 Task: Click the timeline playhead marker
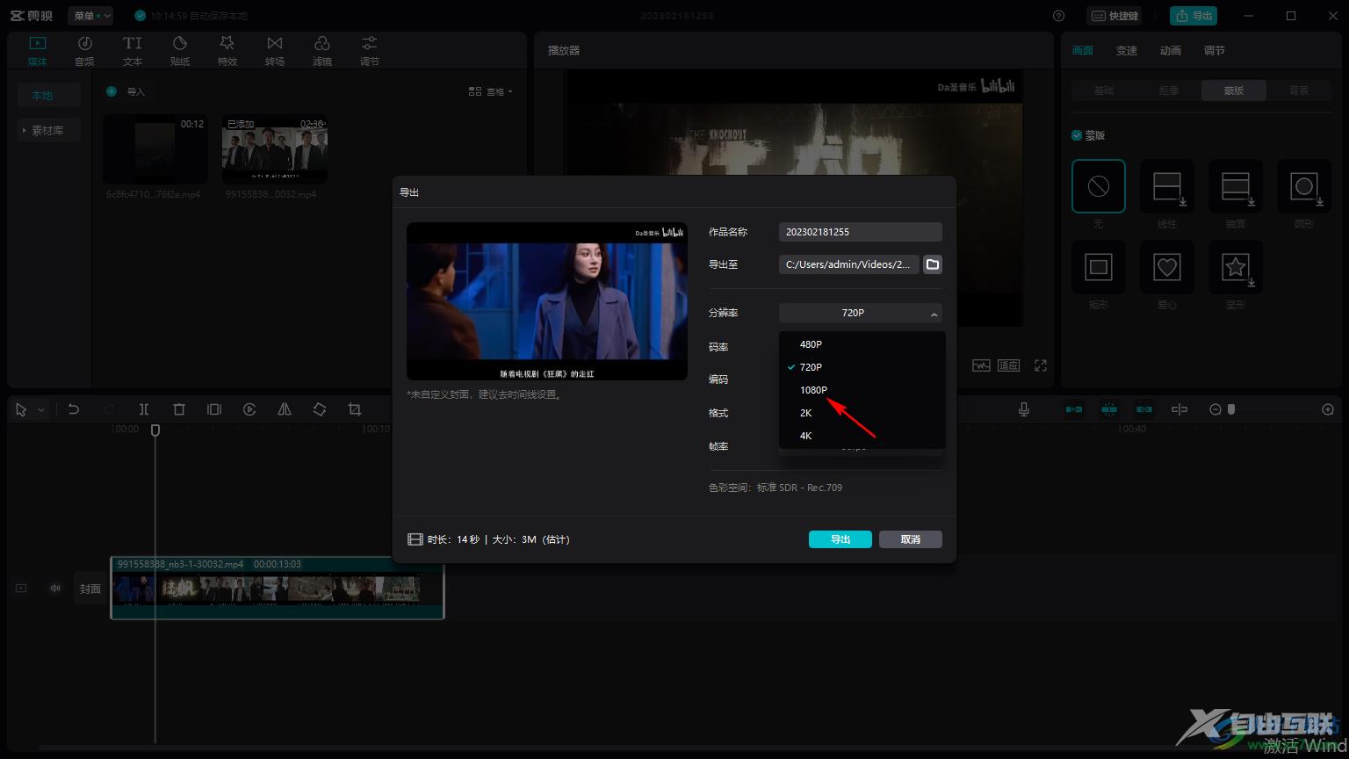click(155, 430)
